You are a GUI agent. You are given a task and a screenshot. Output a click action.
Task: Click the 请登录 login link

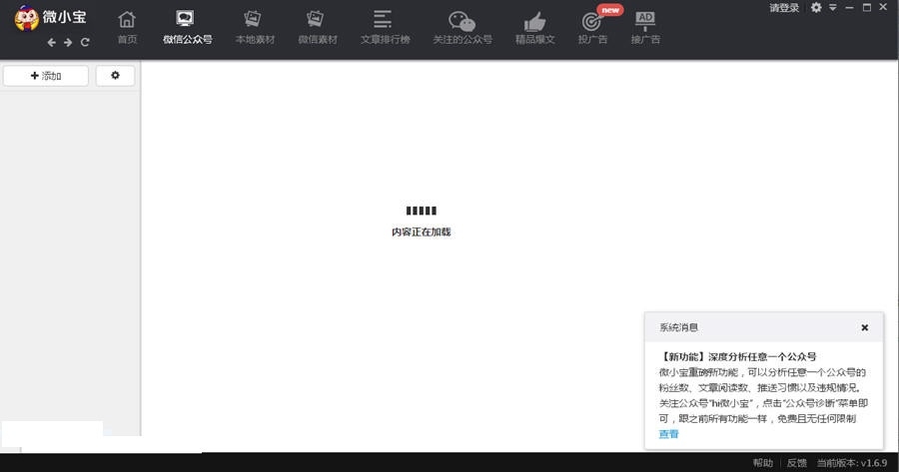point(784,8)
